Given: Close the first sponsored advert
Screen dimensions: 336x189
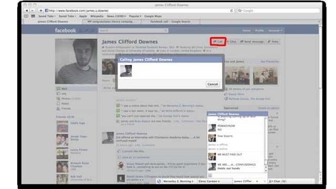Looking at the screenshot, I should coord(277,113).
